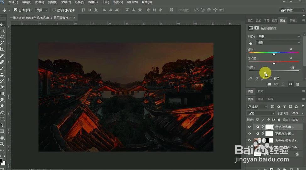Switch to the 颜色 color tab
This screenshot has width=306, height=170.
click(250, 20)
